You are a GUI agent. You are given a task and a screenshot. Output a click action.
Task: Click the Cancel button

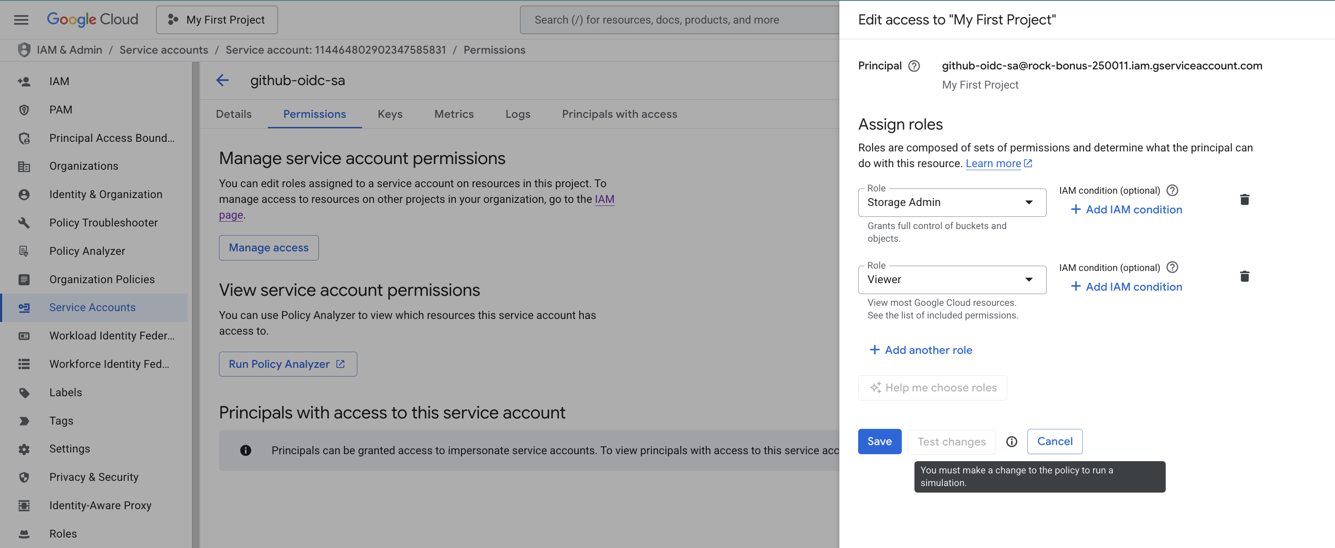[x=1054, y=442]
